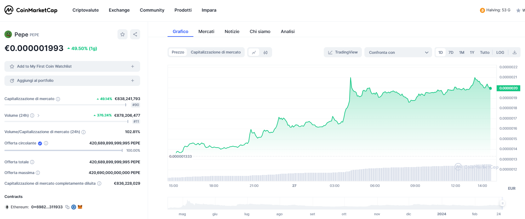Select the 7D time range

(x=451, y=53)
